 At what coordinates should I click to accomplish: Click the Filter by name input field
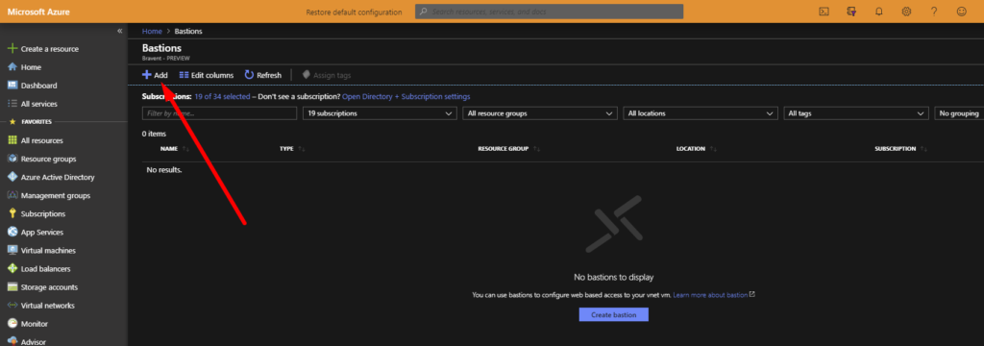tap(220, 113)
